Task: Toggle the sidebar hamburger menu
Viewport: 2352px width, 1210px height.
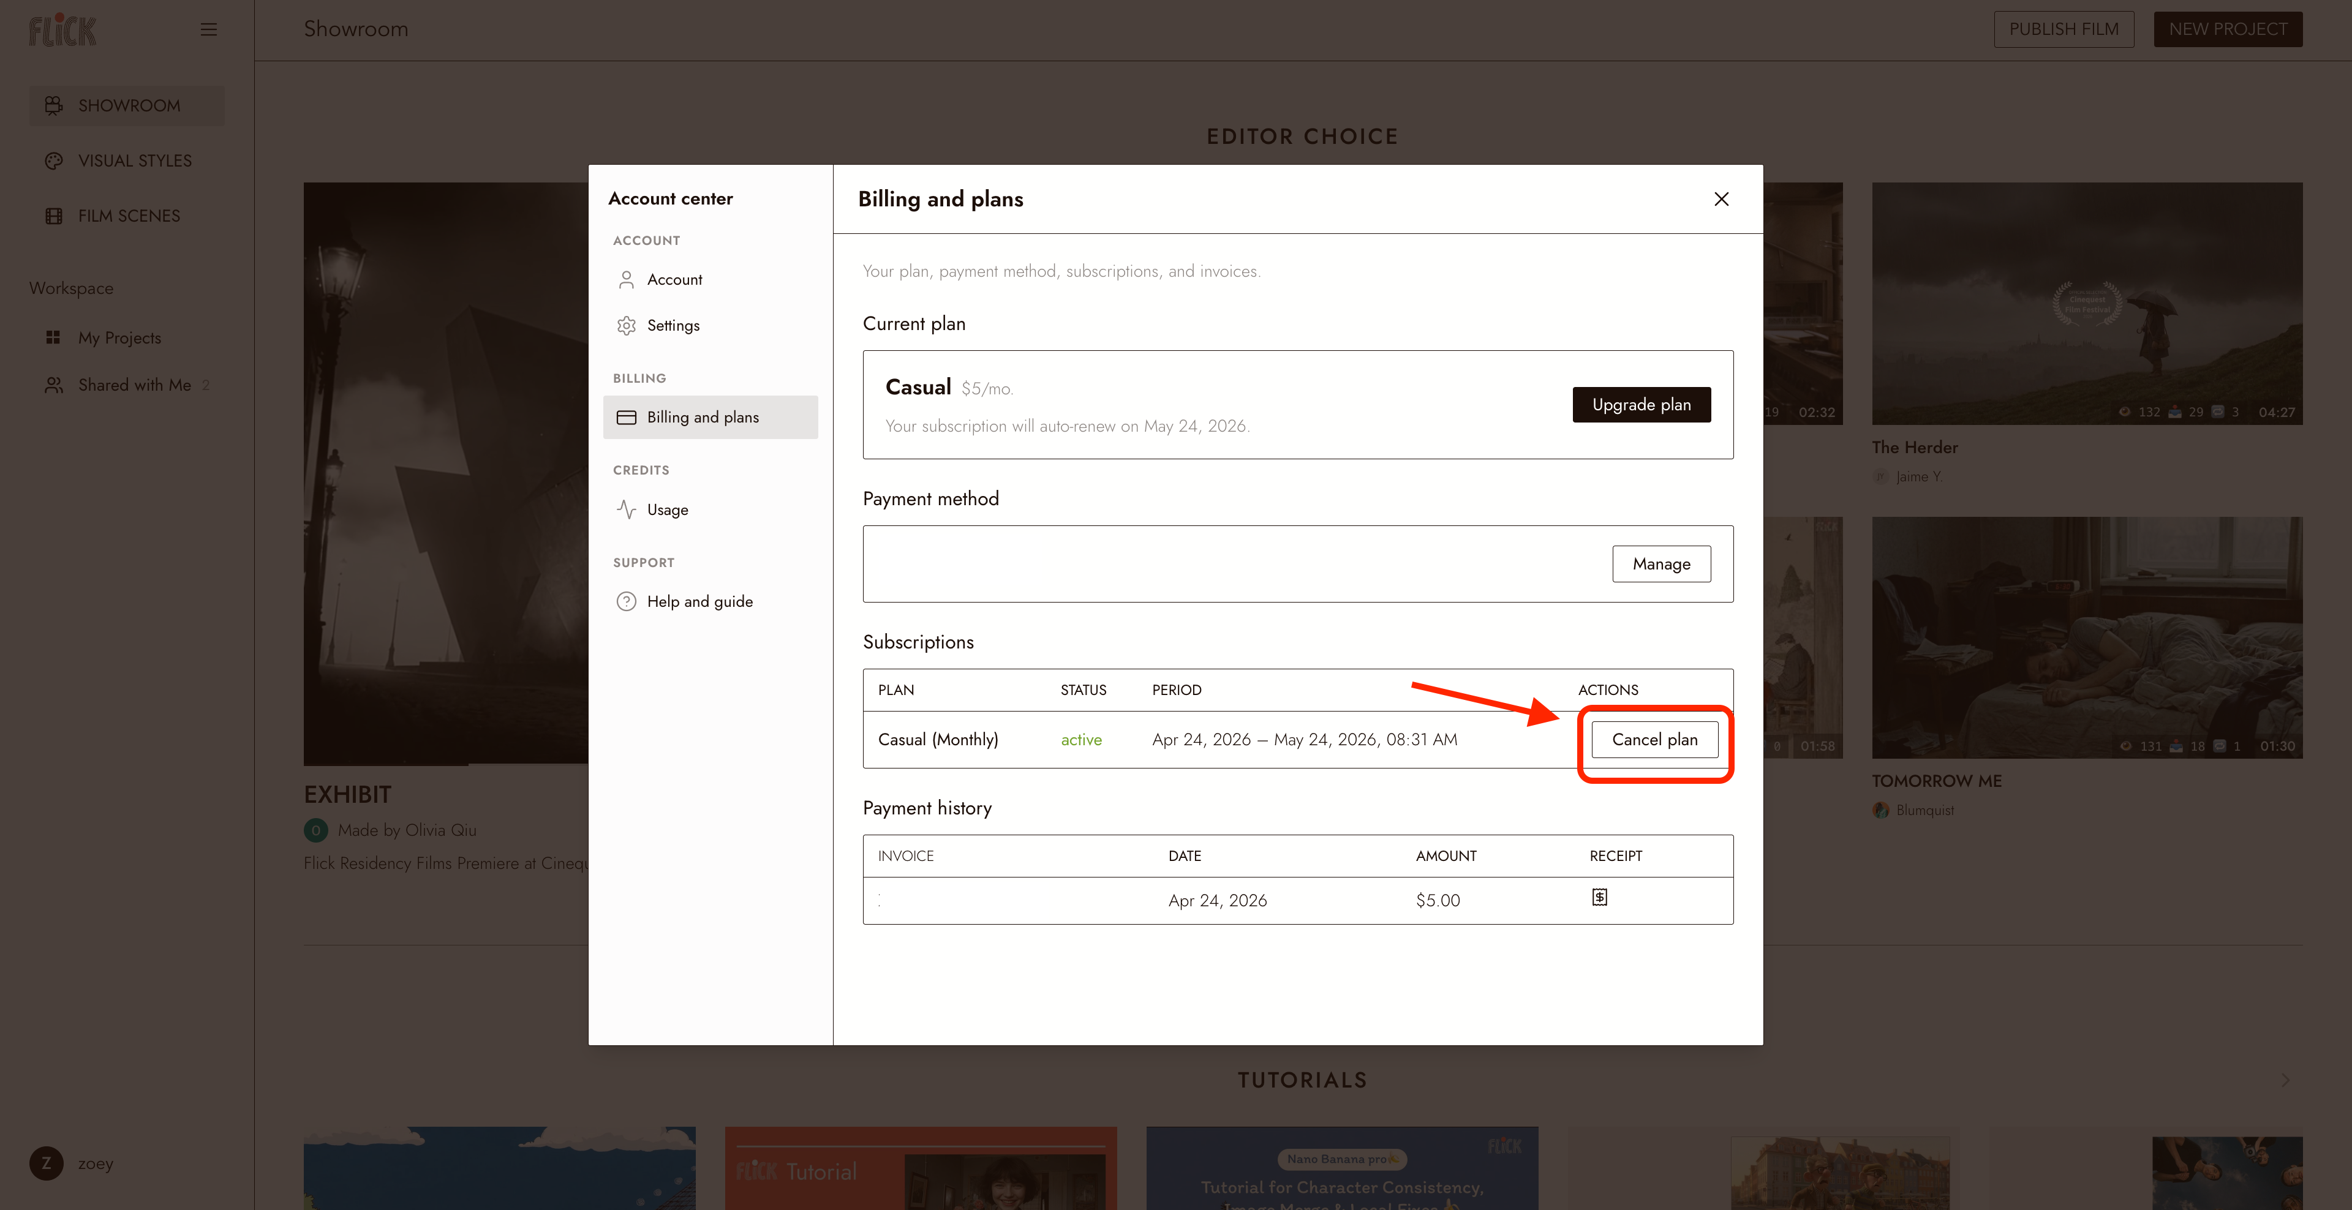Action: tap(208, 29)
